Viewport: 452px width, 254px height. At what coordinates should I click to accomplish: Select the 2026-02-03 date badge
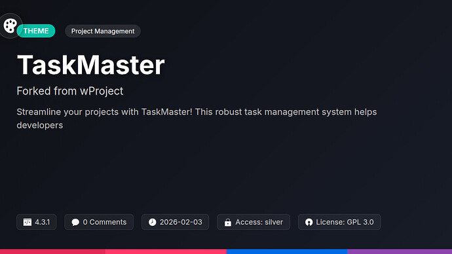pyautogui.click(x=175, y=222)
